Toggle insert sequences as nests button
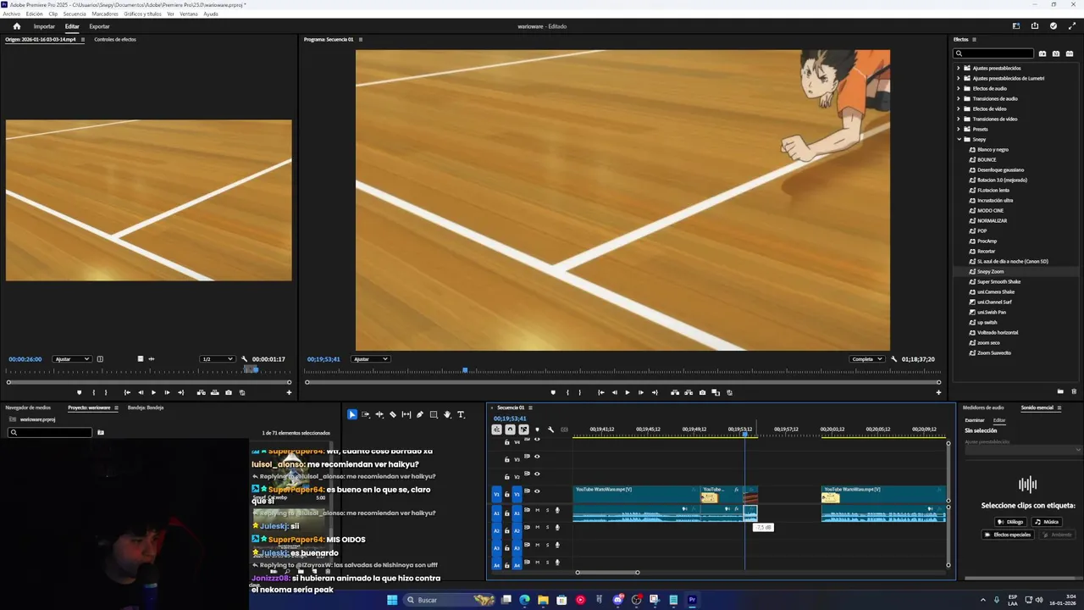 point(496,430)
